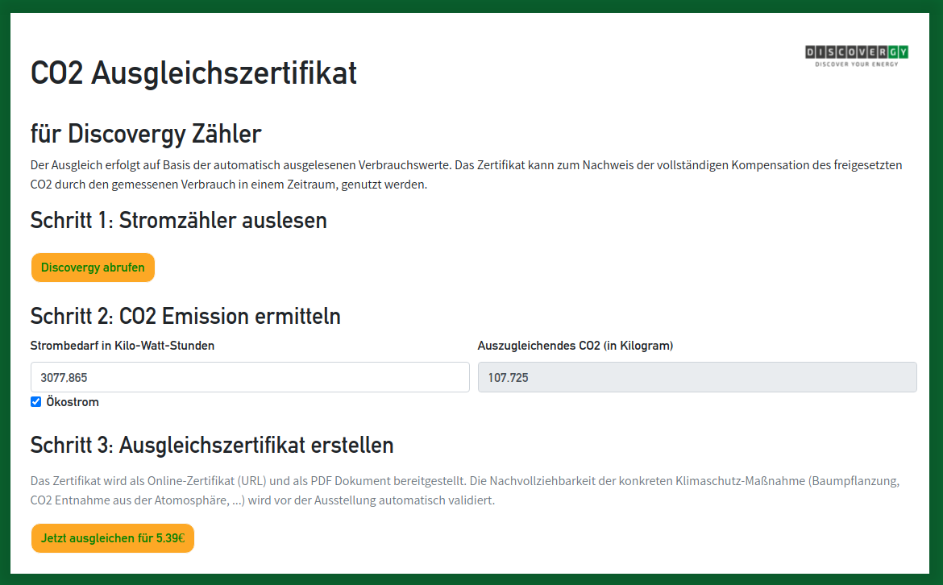Click the 'für Discovergy Zähler' subheading
The width and height of the screenshot is (943, 585).
[146, 134]
